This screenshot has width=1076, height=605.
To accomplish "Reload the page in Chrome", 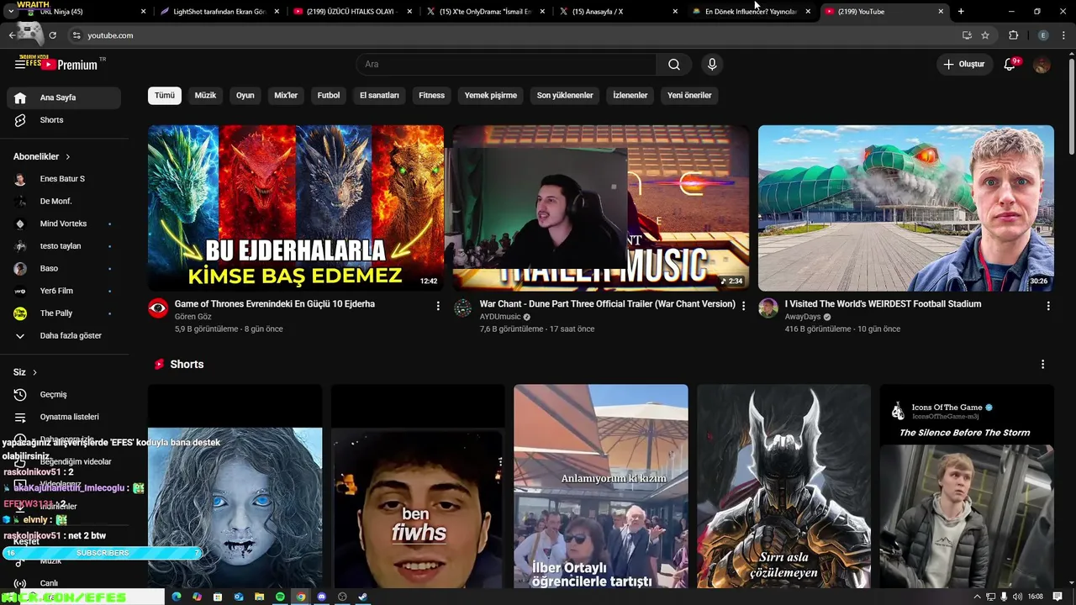I will 52,35.
